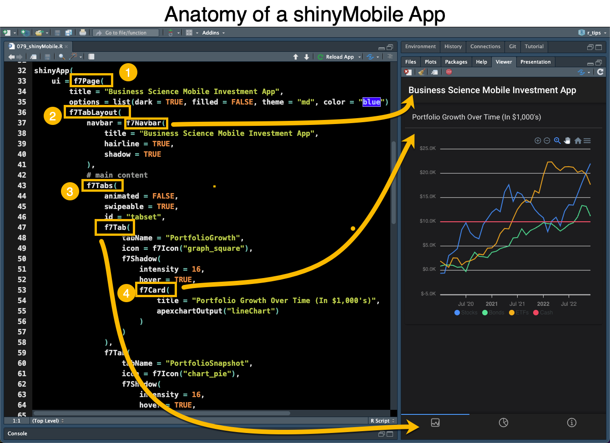Screen dimensions: 610x443
Task: Switch to the Files tab
Action: click(x=411, y=62)
